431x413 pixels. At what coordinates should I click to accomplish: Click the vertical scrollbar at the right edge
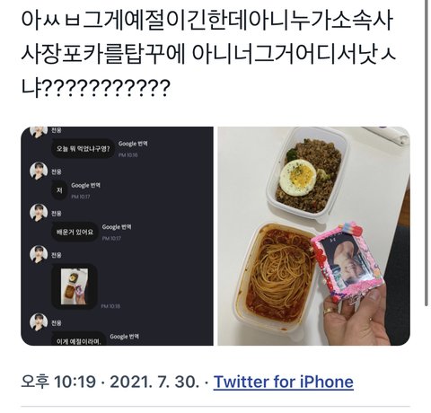[427, 153]
